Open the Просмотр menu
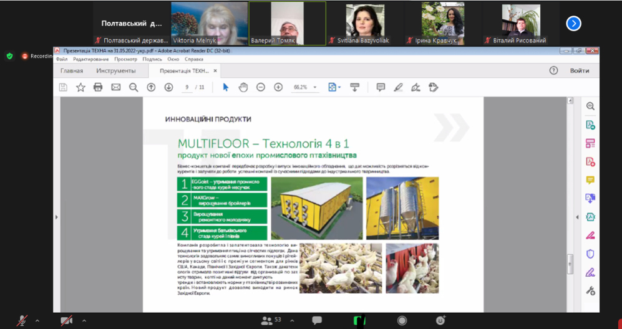The image size is (622, 329). tap(126, 59)
